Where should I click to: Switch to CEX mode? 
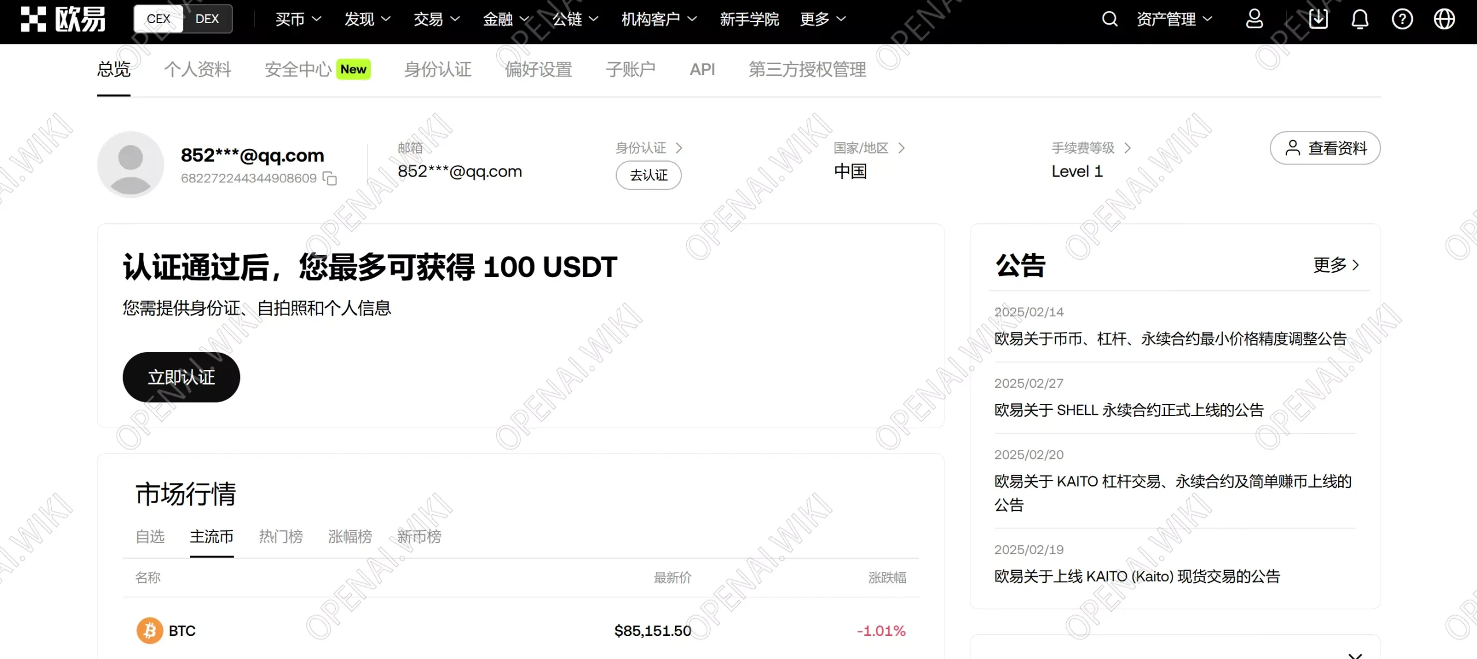click(x=158, y=19)
